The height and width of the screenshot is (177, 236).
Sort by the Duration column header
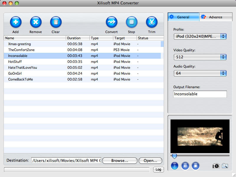point(78,38)
